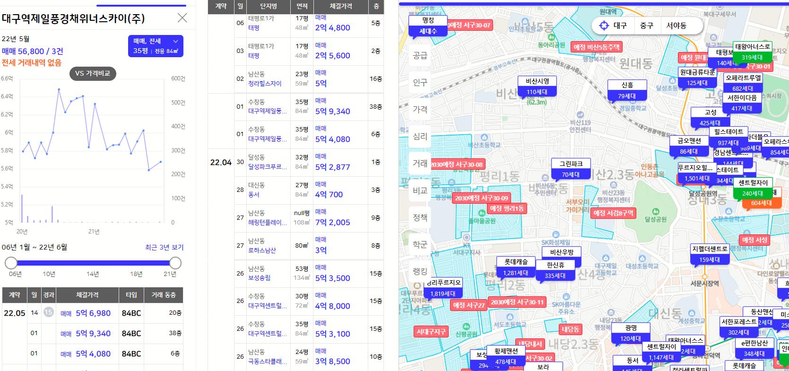Image resolution: width=789 pixels, height=371 pixels.
Task: Select 대구 in map breadcrumb
Action: (x=620, y=26)
